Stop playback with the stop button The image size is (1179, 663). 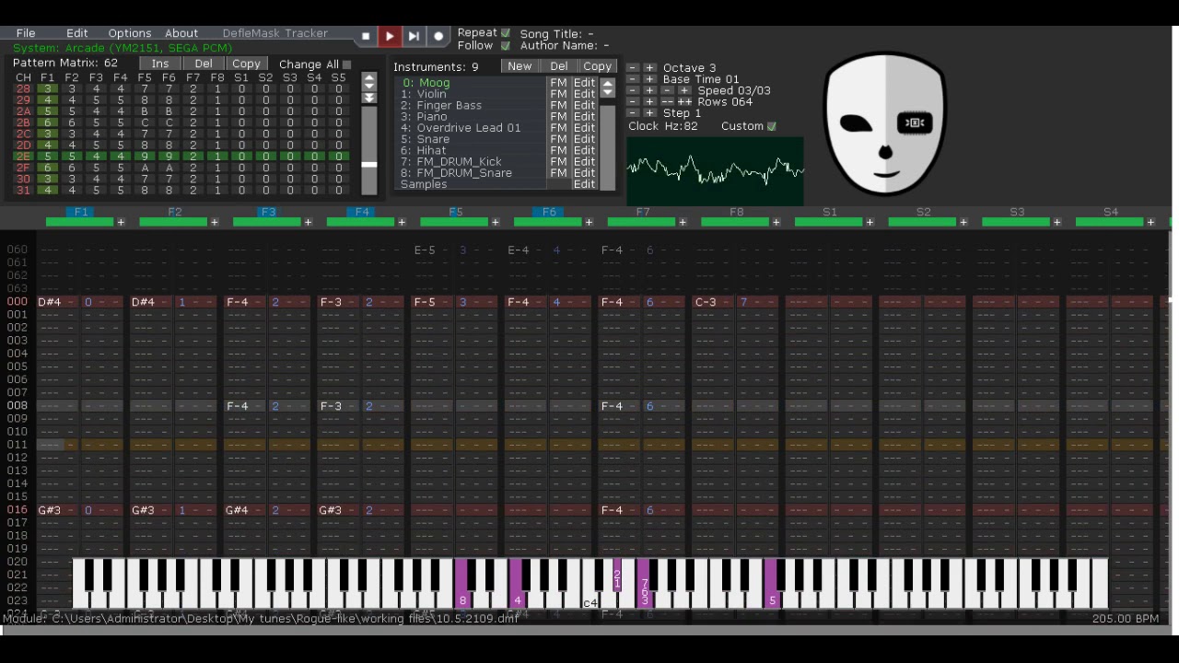coord(366,36)
